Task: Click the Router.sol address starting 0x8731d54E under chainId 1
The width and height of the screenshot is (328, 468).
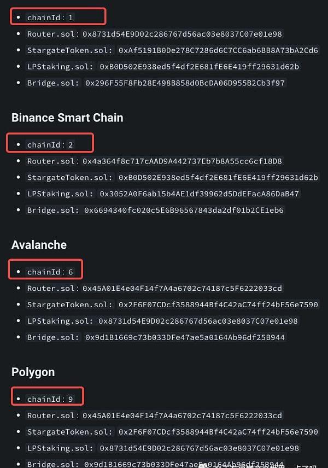Action: tap(182, 34)
